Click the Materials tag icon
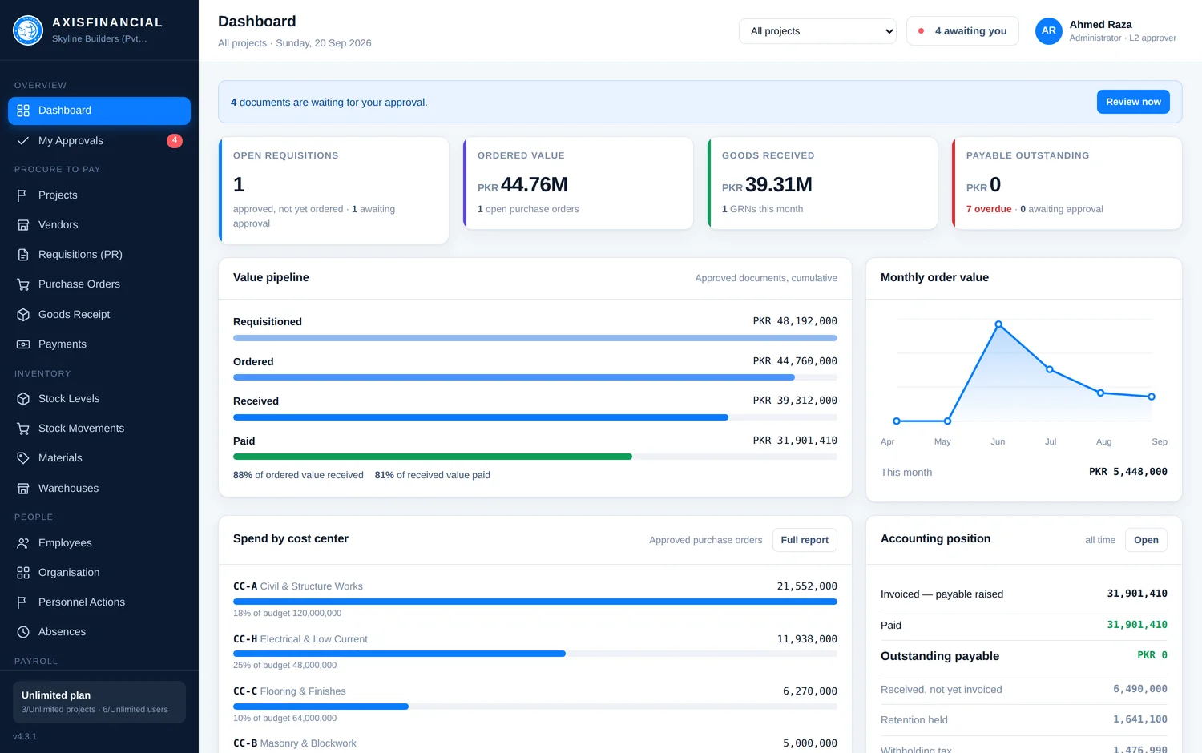Screen dimensions: 1202x753 (x=23, y=458)
